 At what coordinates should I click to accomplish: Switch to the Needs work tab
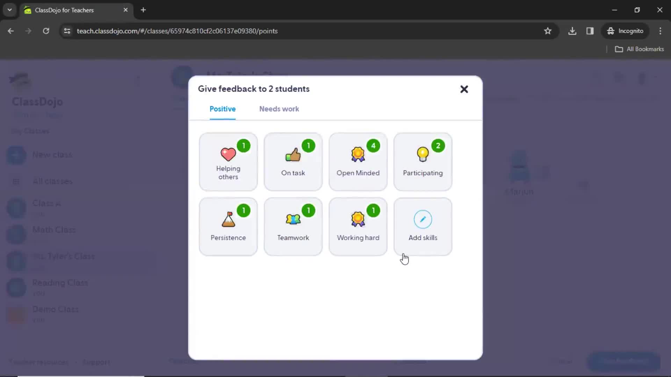(x=279, y=109)
